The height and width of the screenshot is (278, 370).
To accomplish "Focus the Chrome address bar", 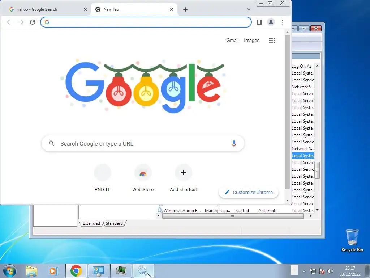I will point(146,22).
